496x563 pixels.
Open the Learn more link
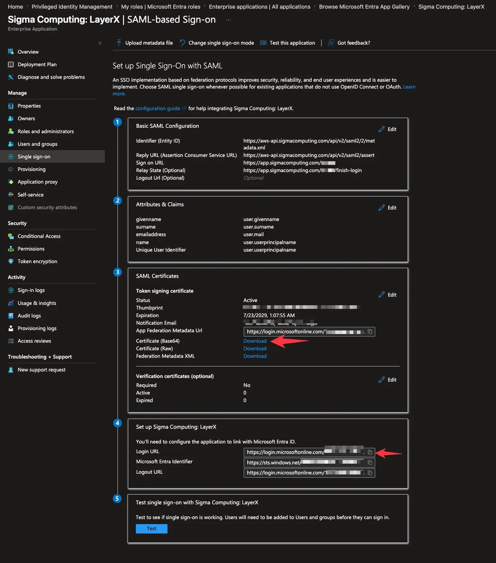pos(409,87)
